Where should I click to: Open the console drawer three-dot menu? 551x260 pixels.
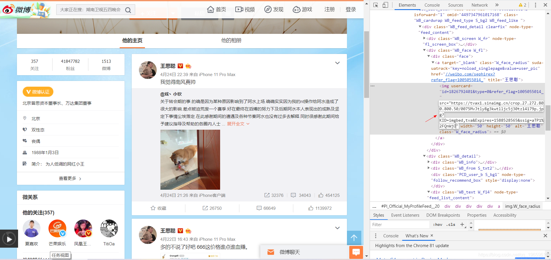(x=376, y=236)
